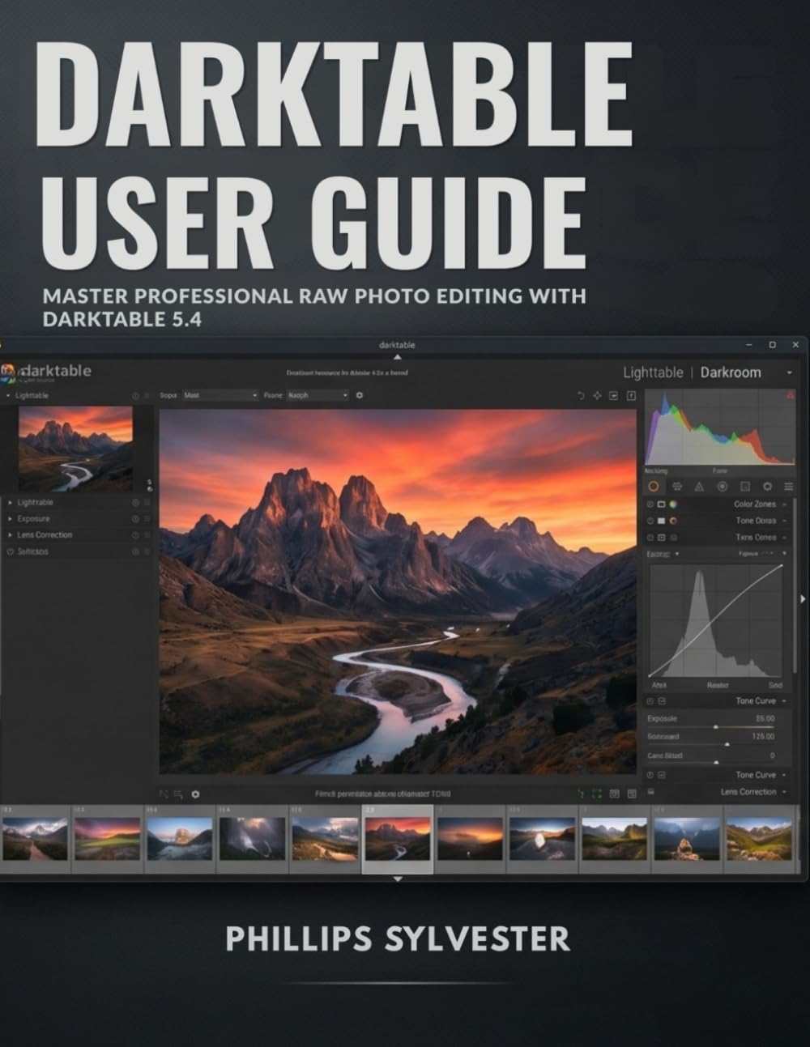Select the orange circle module group icon

[654, 487]
